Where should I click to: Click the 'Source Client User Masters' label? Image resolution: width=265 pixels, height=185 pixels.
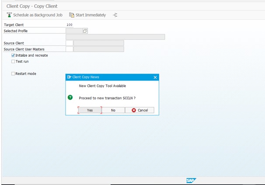[24, 49]
